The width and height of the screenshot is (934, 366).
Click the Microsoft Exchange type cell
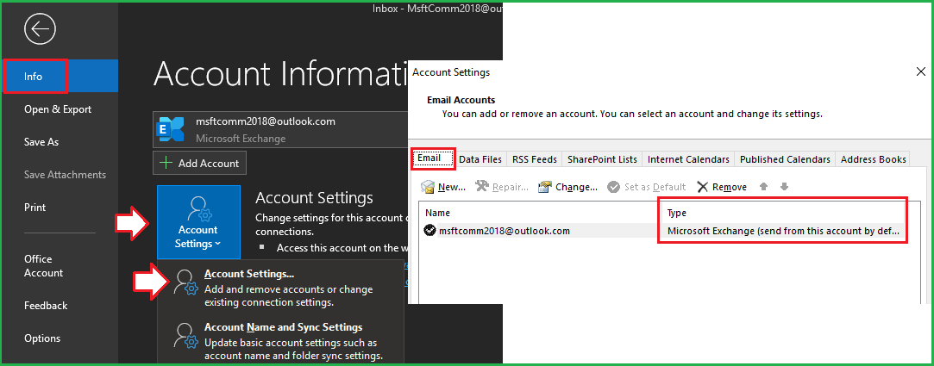(x=783, y=231)
